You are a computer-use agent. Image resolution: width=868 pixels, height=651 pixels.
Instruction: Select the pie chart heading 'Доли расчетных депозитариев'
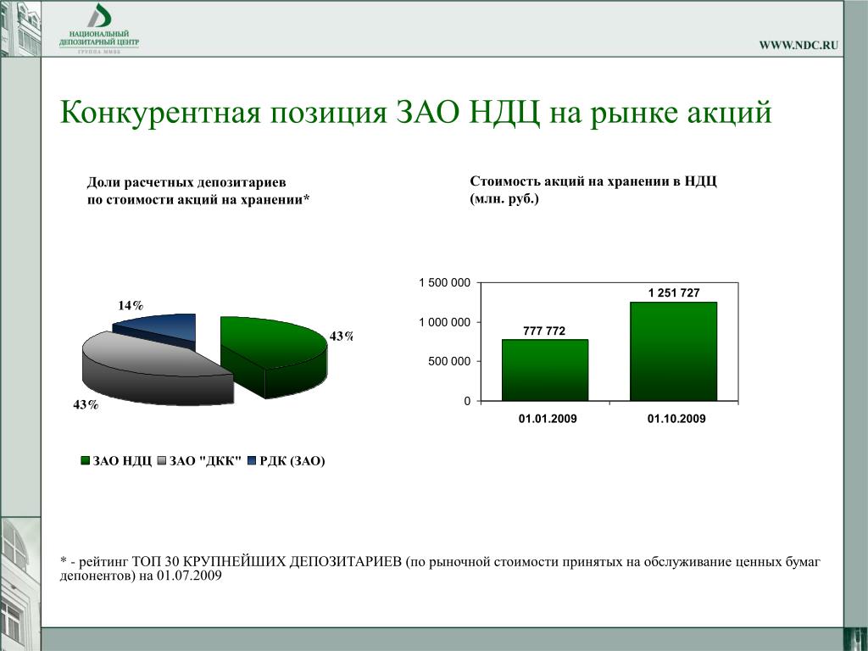(x=198, y=191)
